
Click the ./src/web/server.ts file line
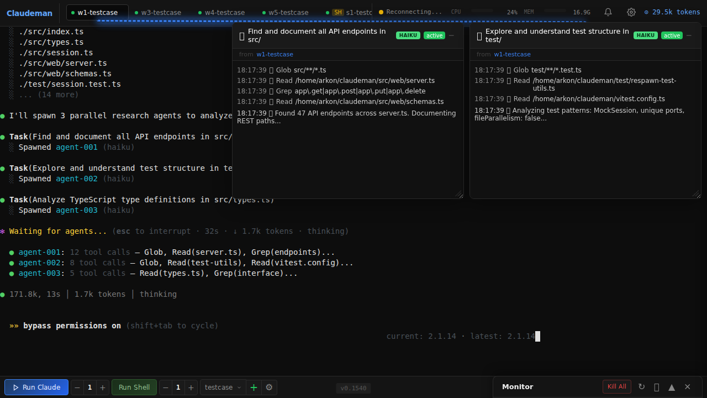[63, 63]
